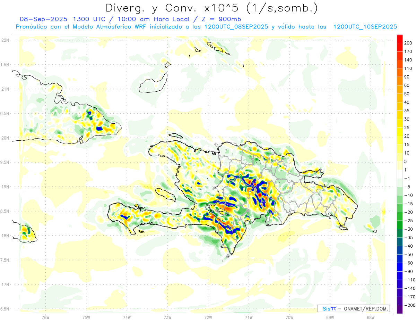Image resolution: width=416 pixels, height=322 pixels.
Task: Select the -140 colorbar value
Action: (x=410, y=289)
